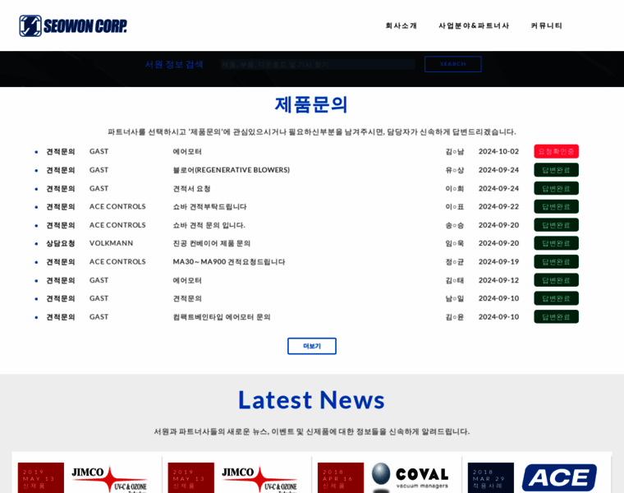Open the 쇼바 견적 문의 입니다. inquiry
The height and width of the screenshot is (493, 624).
(209, 225)
